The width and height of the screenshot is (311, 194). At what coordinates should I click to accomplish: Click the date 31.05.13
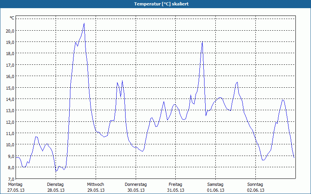pyautogui.click(x=176, y=190)
